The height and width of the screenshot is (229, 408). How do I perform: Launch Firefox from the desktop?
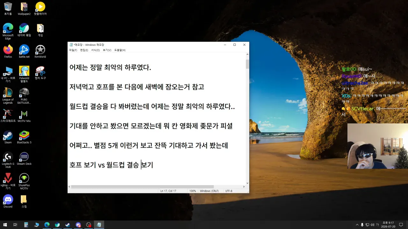[x=8, y=52]
